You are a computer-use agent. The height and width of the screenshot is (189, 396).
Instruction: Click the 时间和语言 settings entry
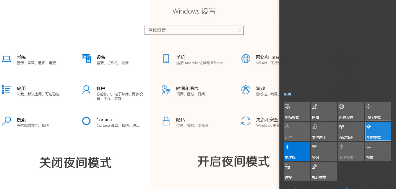click(x=187, y=89)
